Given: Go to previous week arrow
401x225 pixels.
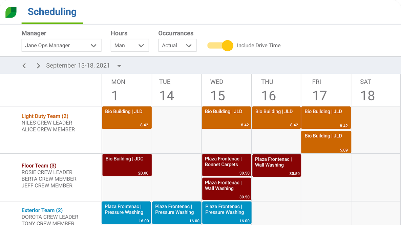Looking at the screenshot, I should [24, 66].
